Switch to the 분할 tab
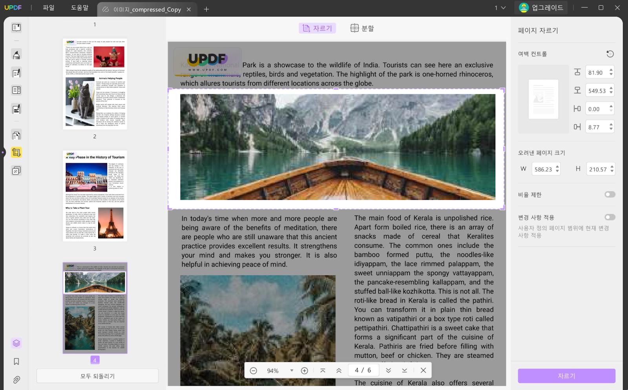Viewport: 628px width, 390px height. point(362,28)
